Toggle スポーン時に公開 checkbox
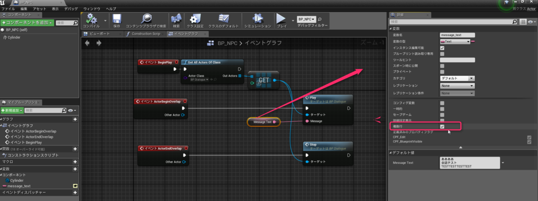Image resolution: width=538 pixels, height=201 pixels. pos(442,65)
